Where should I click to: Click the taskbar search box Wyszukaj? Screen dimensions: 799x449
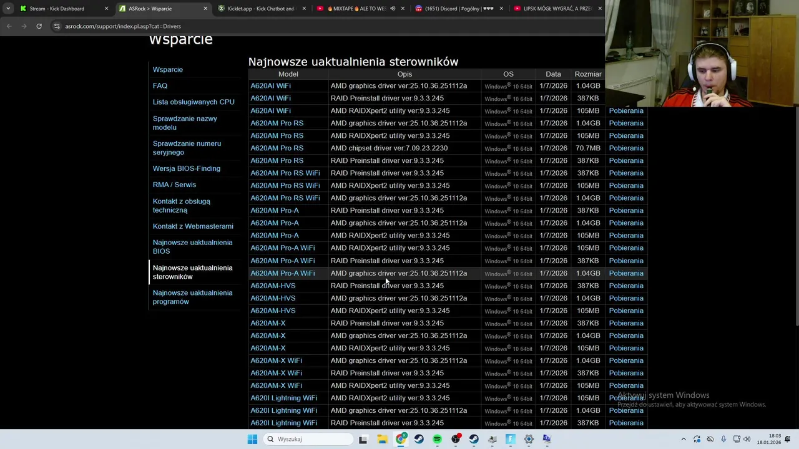308,439
